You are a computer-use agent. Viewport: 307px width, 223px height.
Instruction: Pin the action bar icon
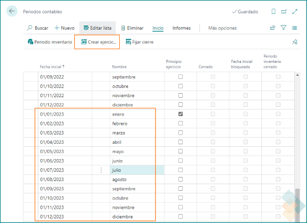coord(294,42)
